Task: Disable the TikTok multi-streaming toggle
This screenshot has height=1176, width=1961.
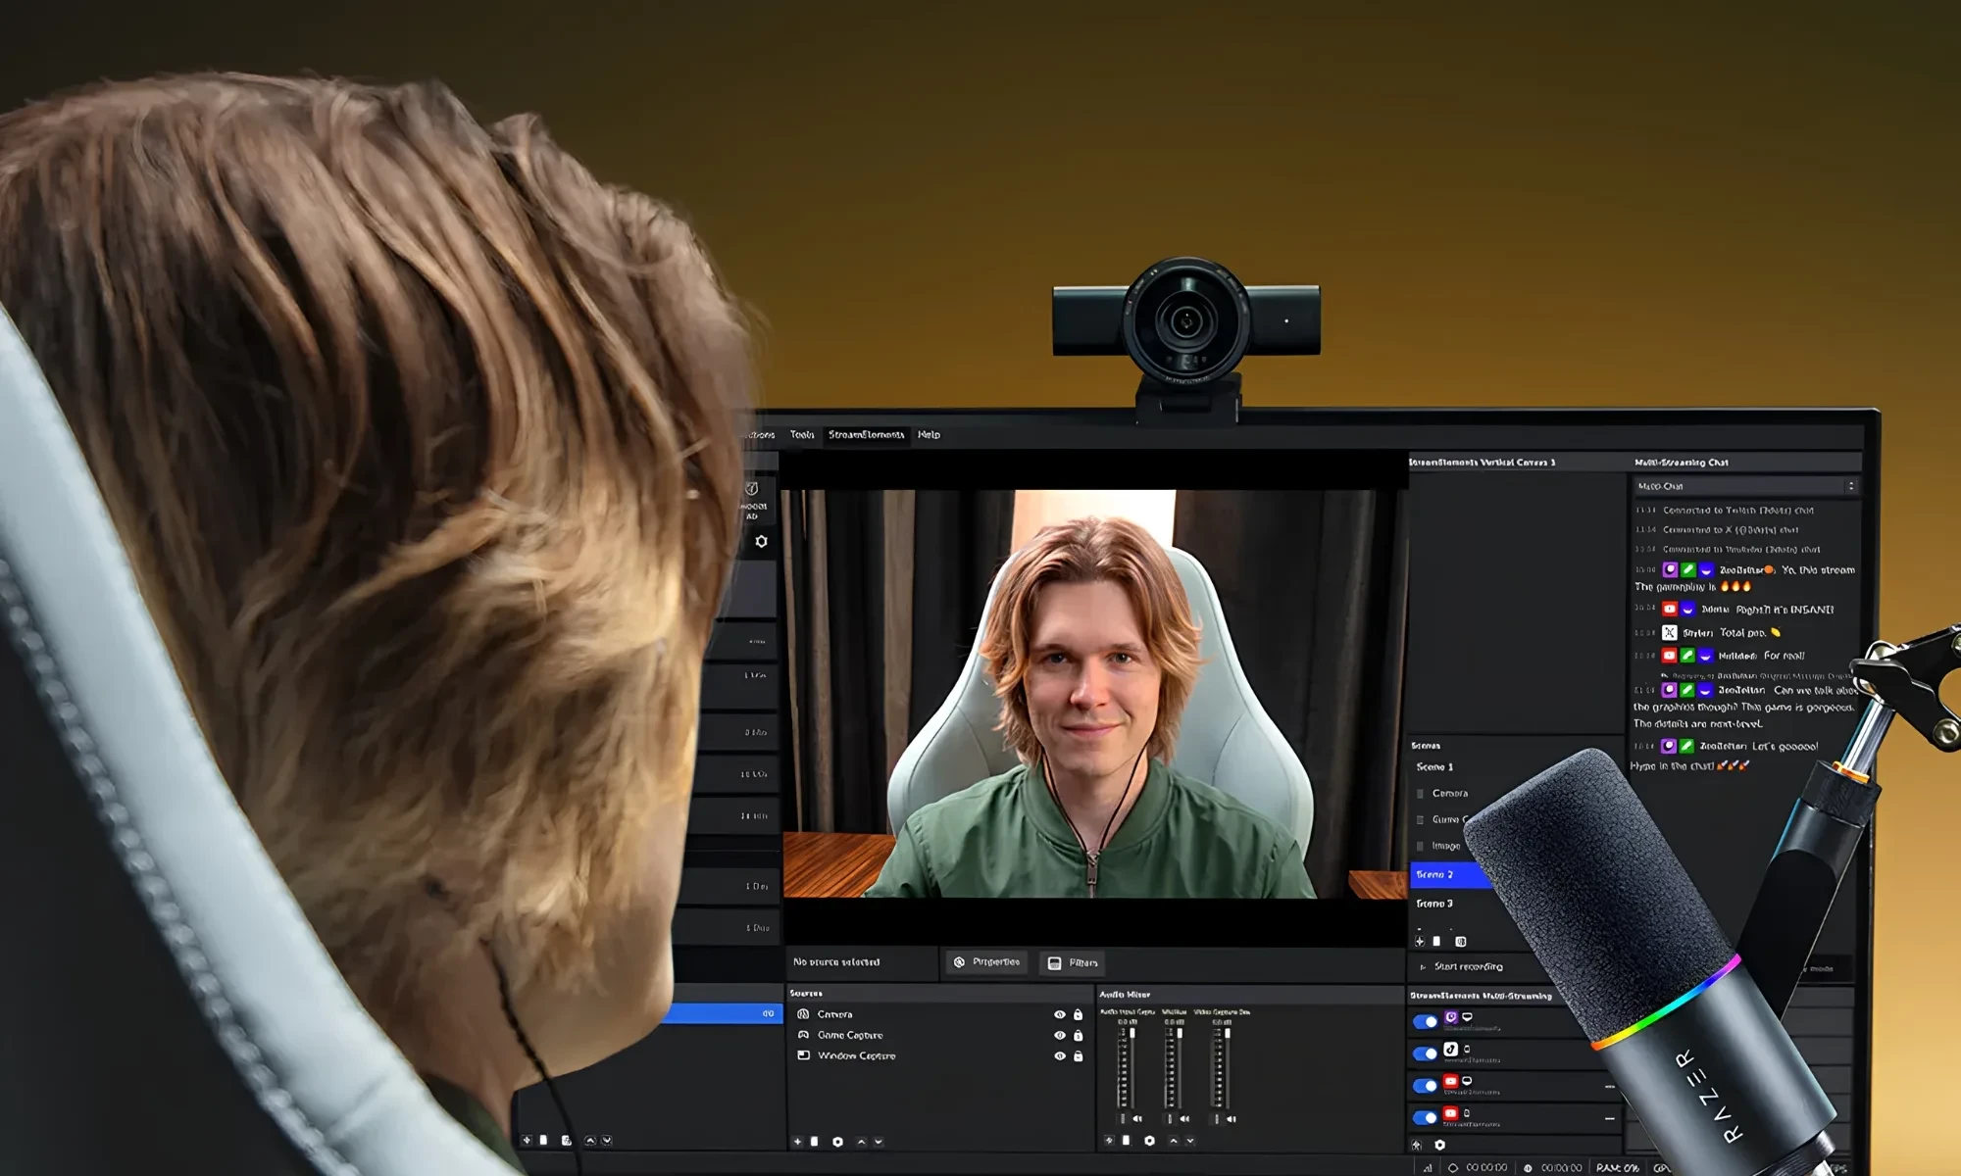Action: pos(1425,1054)
